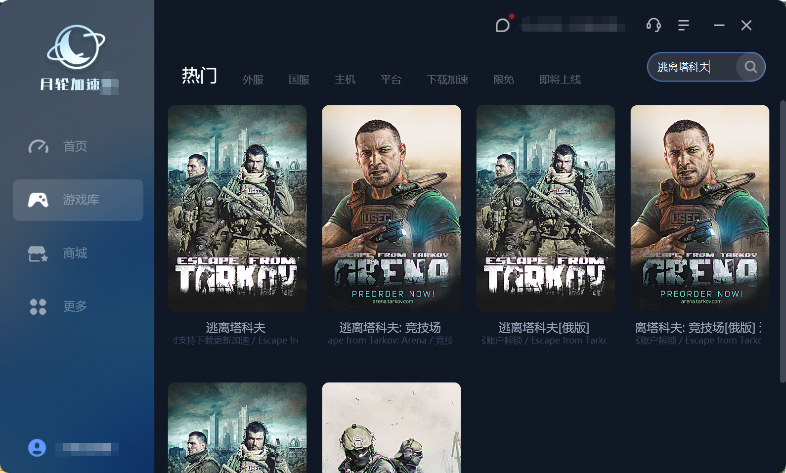Click the speedometer icon for 首页
Image resolution: width=786 pixels, height=473 pixels.
click(x=38, y=146)
